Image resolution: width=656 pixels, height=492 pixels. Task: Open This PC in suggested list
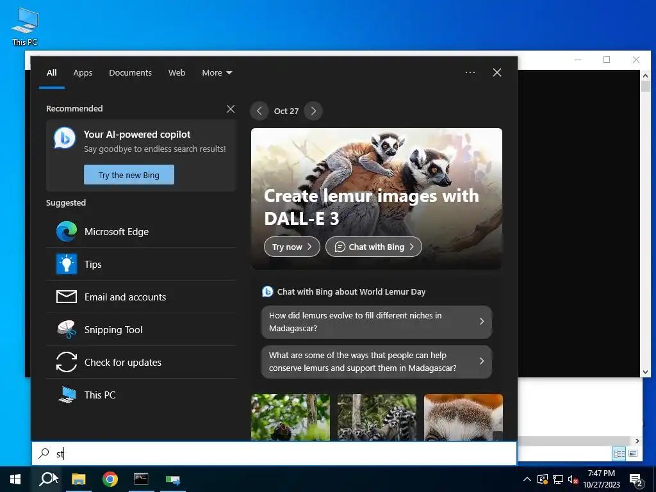point(142,395)
